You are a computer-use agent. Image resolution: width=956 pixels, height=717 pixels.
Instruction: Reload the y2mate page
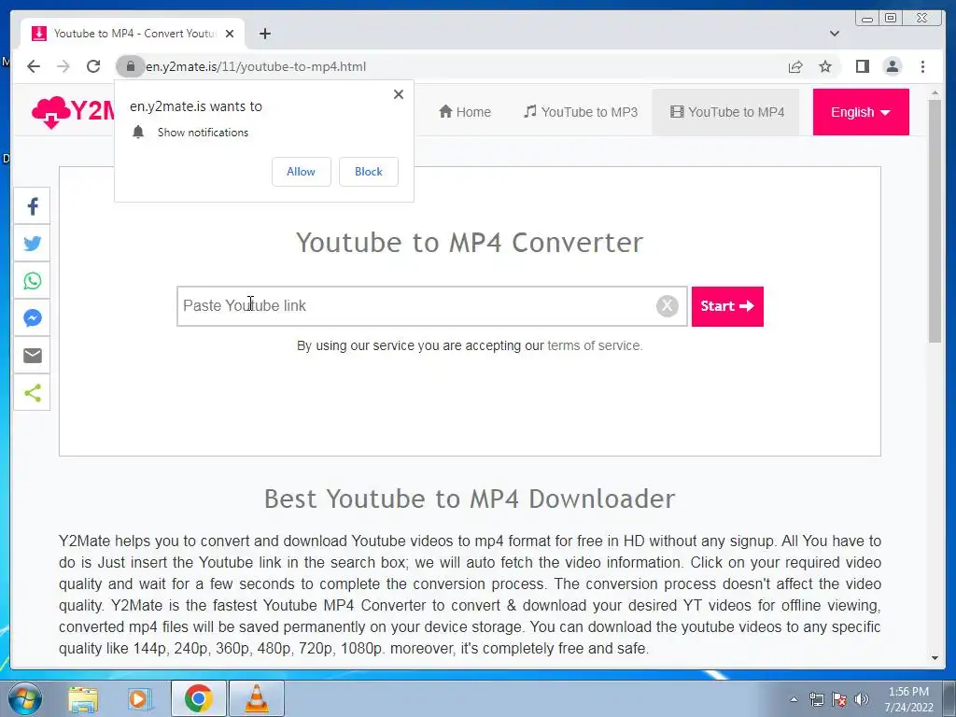pyautogui.click(x=93, y=66)
